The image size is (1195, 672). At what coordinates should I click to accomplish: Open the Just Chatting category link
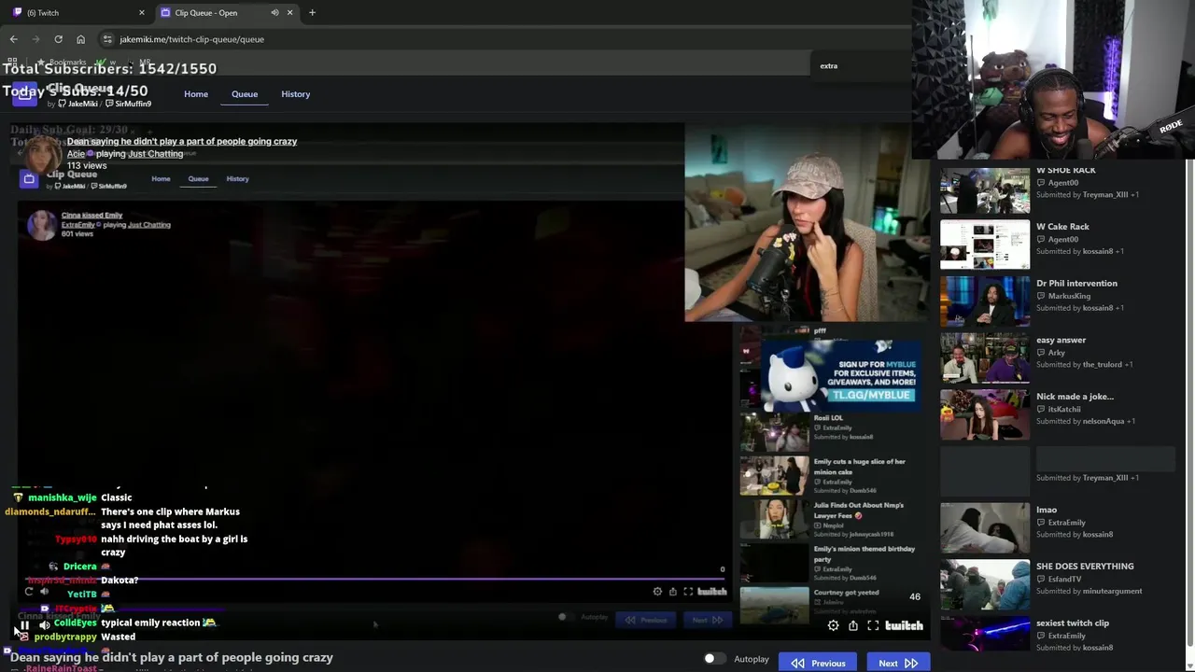pos(155,153)
